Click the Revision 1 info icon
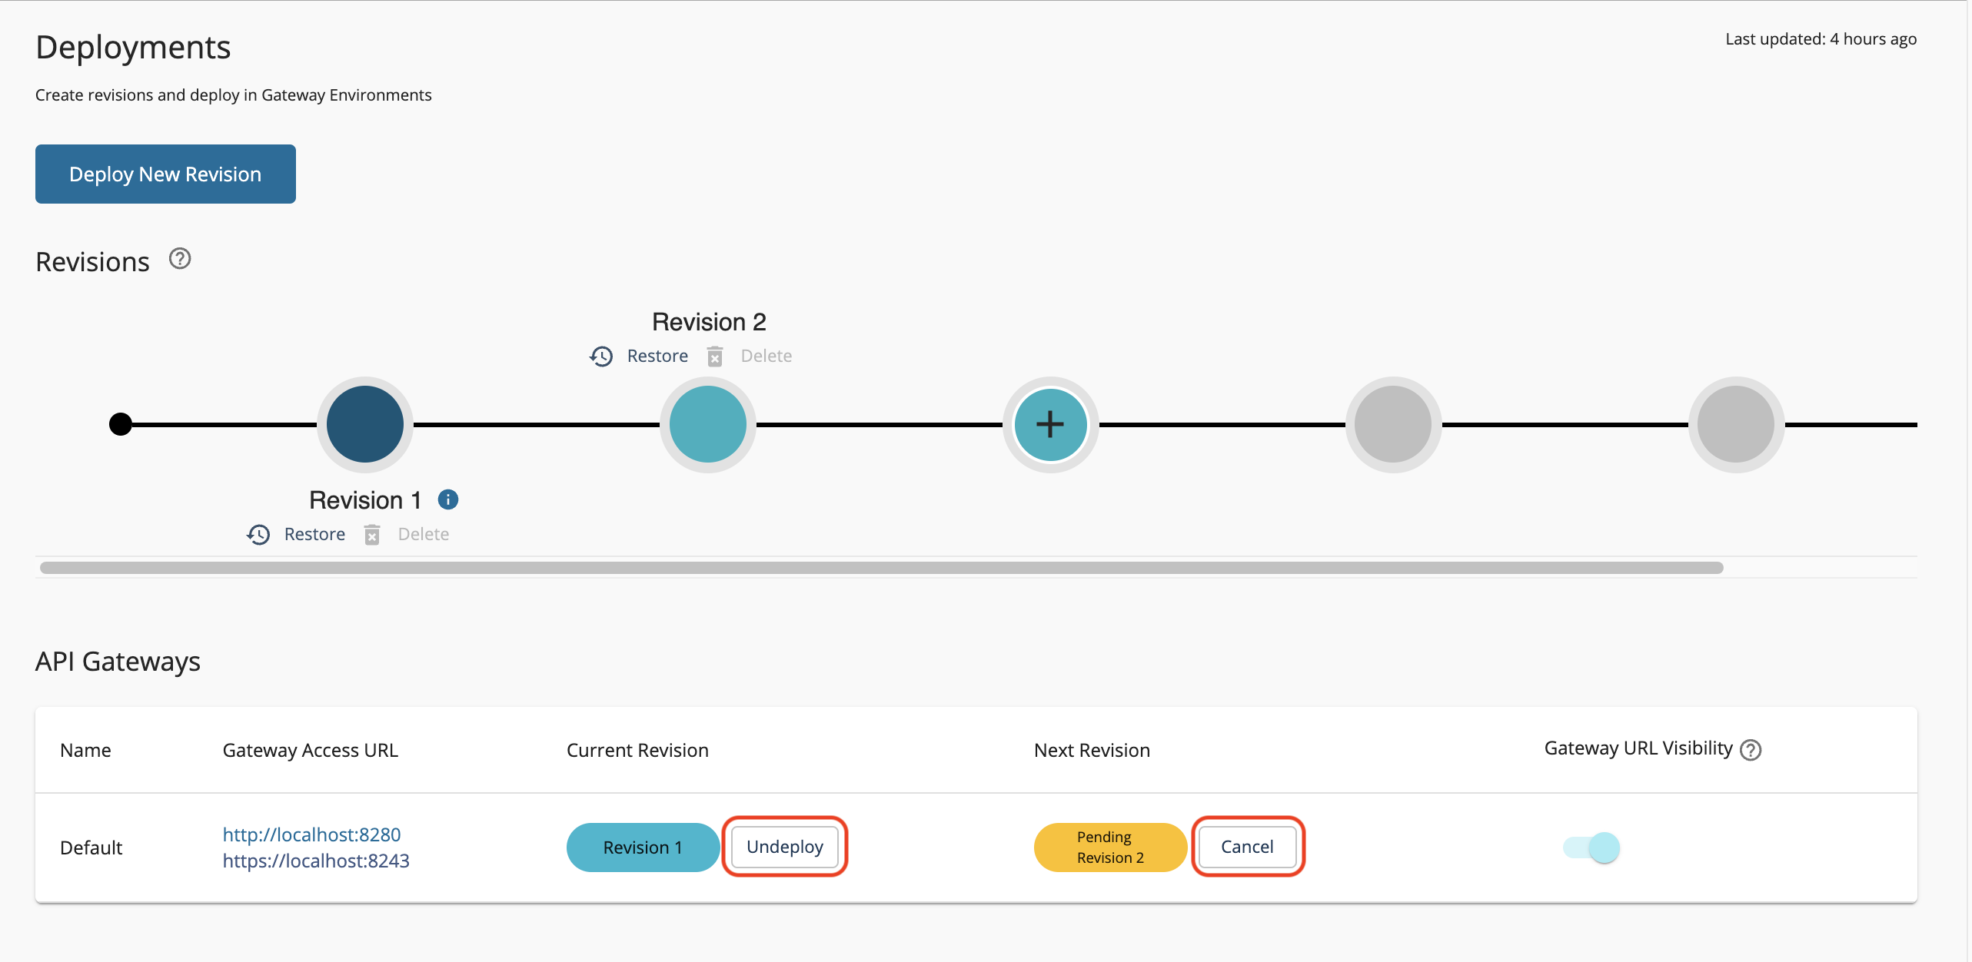The width and height of the screenshot is (1972, 962). tap(448, 500)
